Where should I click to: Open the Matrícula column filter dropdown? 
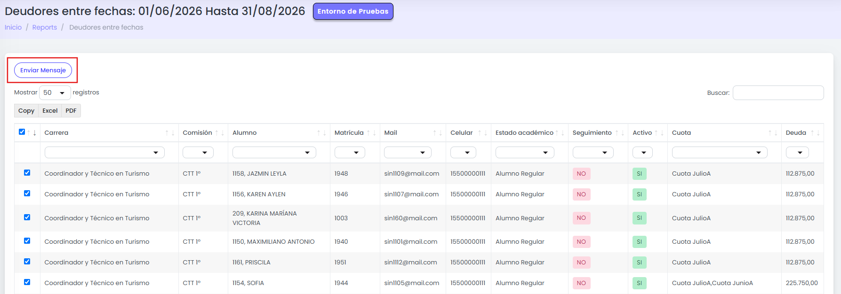click(350, 153)
